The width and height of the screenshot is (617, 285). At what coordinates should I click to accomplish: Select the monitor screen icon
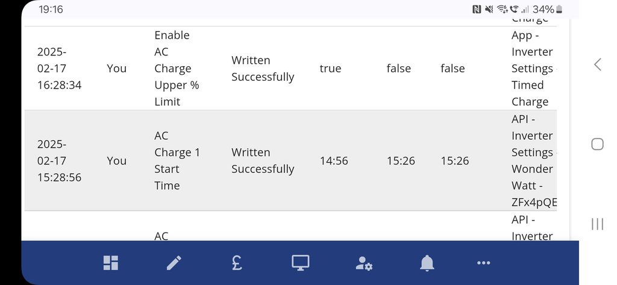coord(300,263)
